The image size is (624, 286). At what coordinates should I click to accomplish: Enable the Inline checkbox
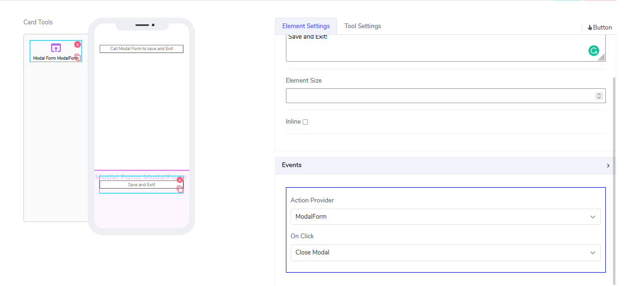(305, 122)
